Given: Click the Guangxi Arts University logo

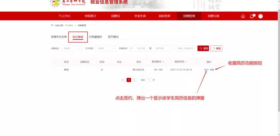Looking at the screenshot, I should pos(55,3).
